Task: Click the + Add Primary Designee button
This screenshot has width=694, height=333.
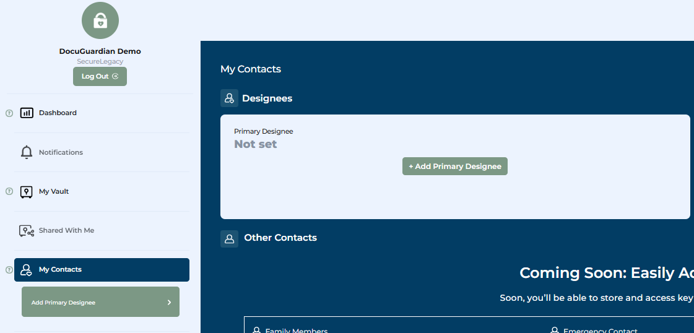Action: (x=455, y=166)
